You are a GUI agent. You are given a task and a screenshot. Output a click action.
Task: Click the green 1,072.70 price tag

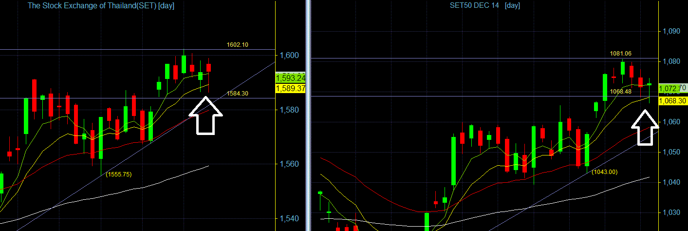pyautogui.click(x=672, y=88)
